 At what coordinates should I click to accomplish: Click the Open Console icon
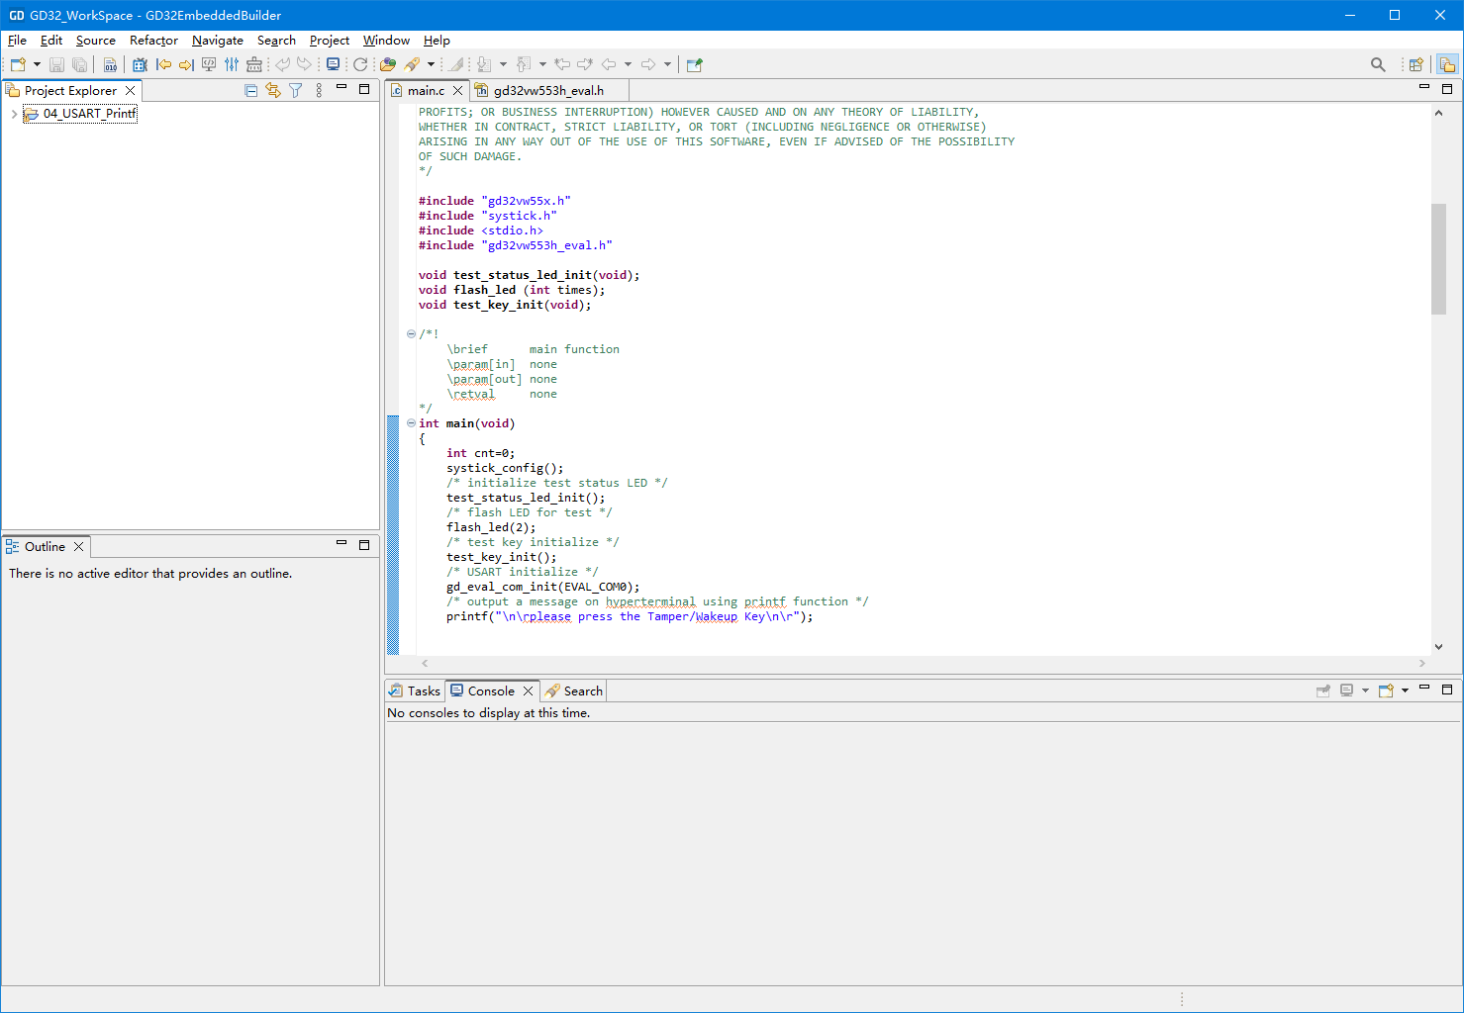[x=1386, y=691]
